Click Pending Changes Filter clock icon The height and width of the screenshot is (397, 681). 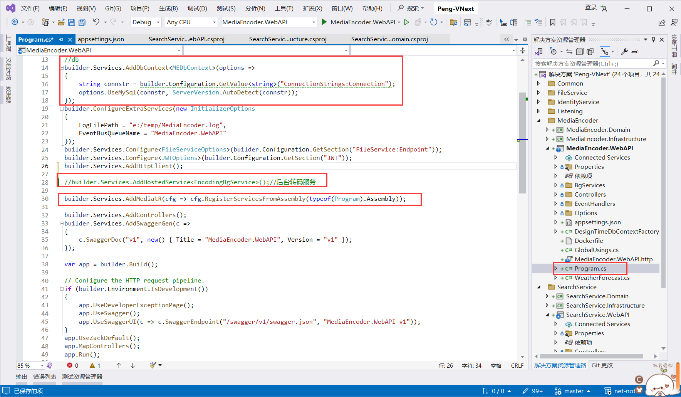click(554, 51)
